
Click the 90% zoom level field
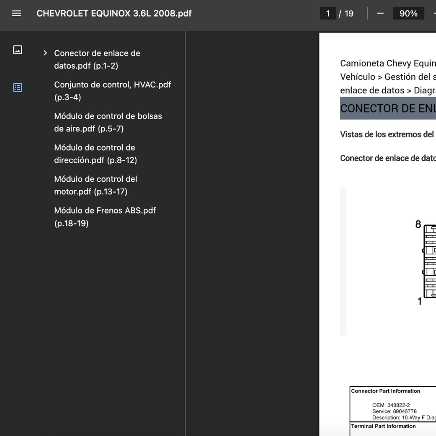point(408,13)
